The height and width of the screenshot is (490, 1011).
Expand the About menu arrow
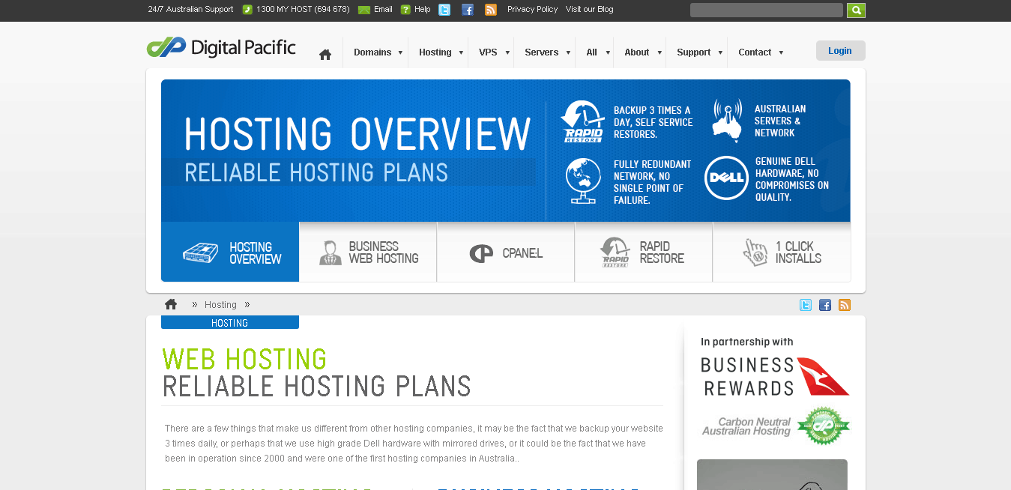[x=660, y=52]
